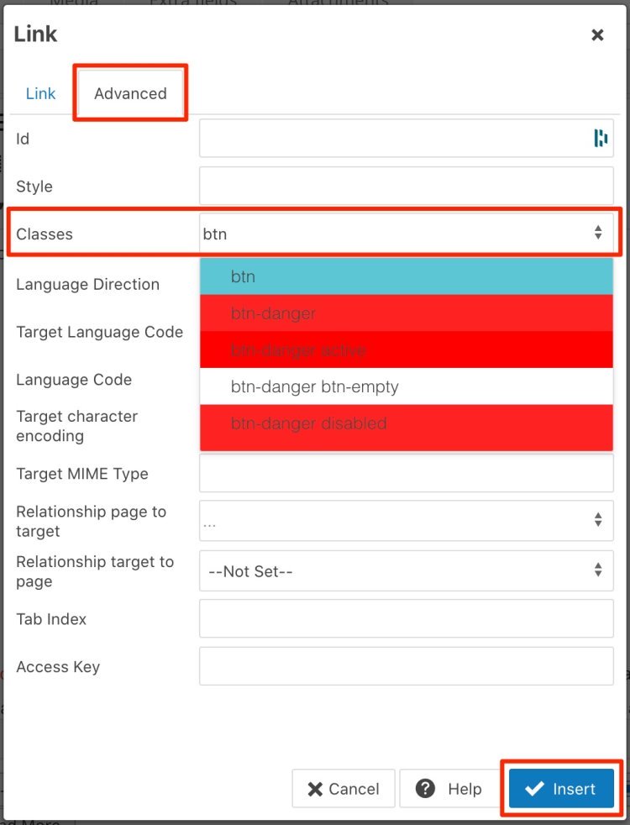Open Relationship page to target dropdown
The image size is (630, 825).
[x=407, y=521]
